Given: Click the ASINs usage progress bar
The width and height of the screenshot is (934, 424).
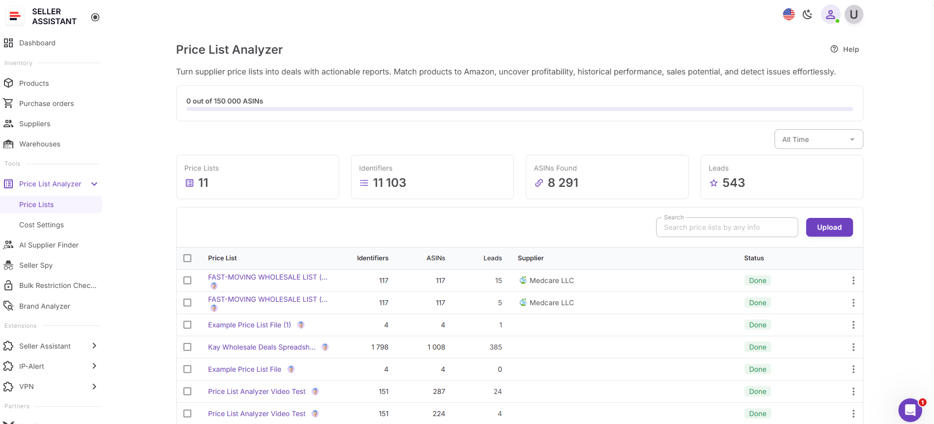Looking at the screenshot, I should click(519, 109).
